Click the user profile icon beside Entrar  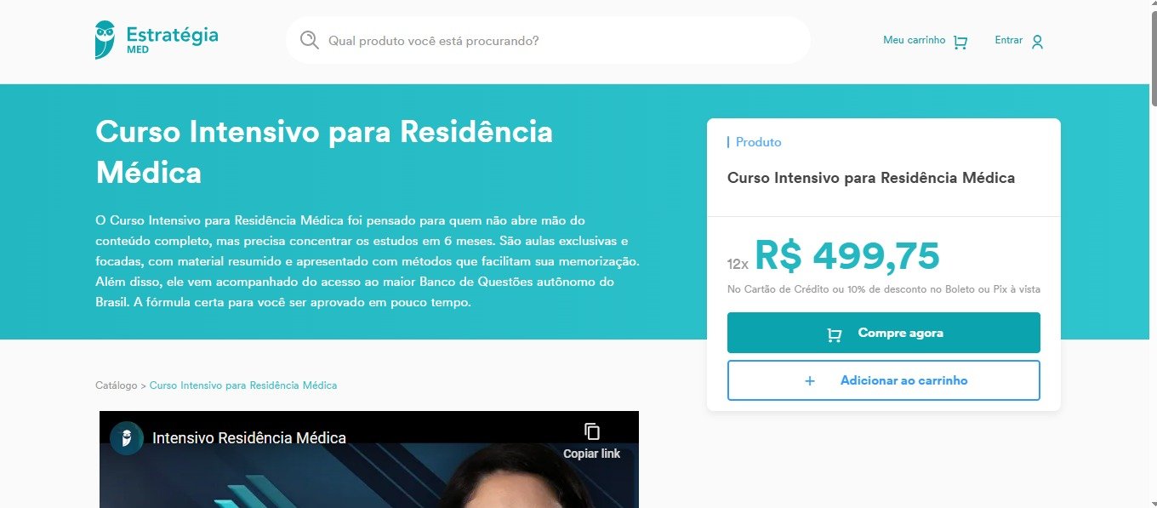point(1037,42)
